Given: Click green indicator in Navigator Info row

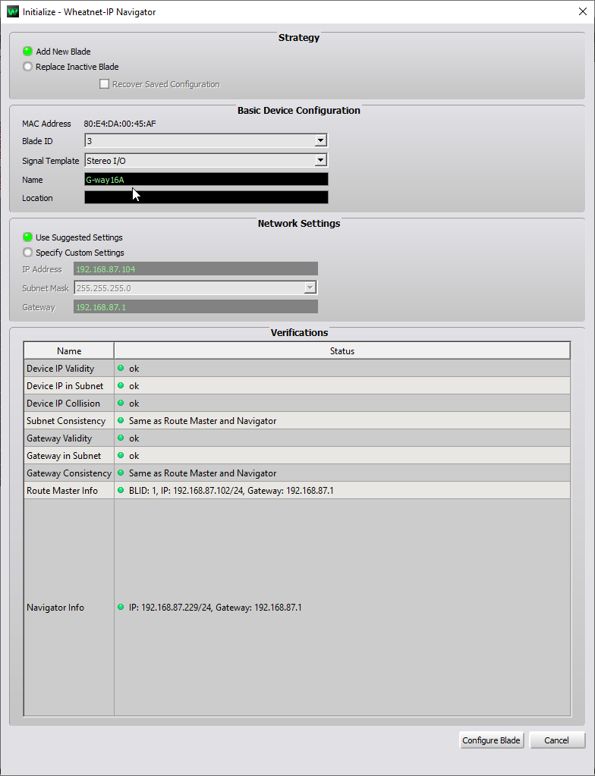Looking at the screenshot, I should pos(121,607).
